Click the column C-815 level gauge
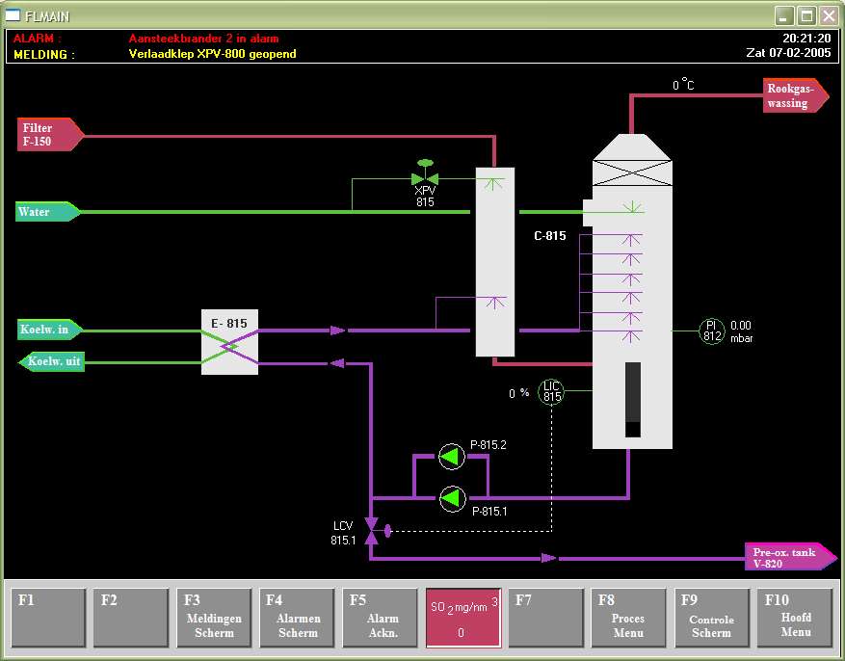845x661 pixels. point(632,399)
